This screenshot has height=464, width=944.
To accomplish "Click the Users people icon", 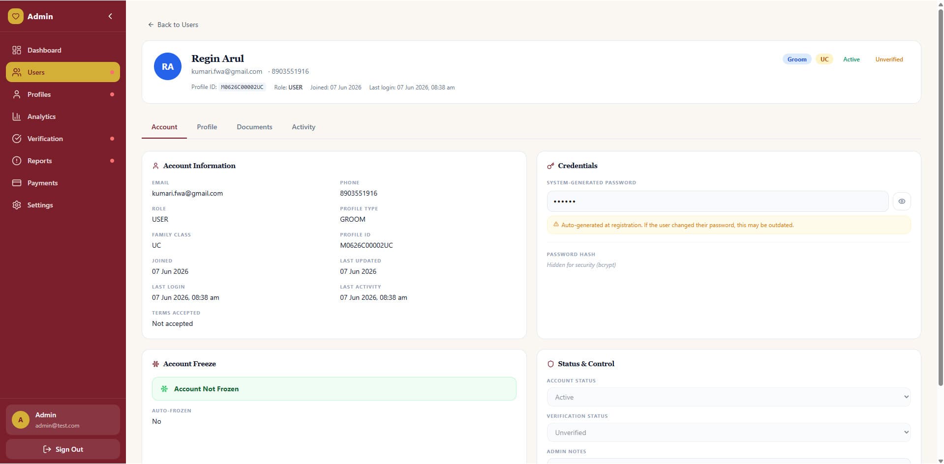I will (17, 72).
